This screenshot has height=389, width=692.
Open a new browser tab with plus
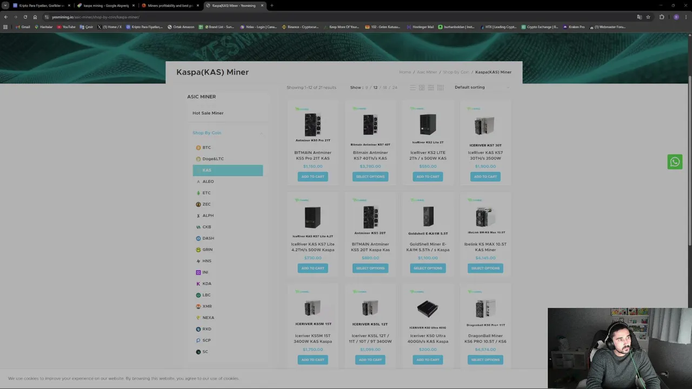tap(271, 5)
